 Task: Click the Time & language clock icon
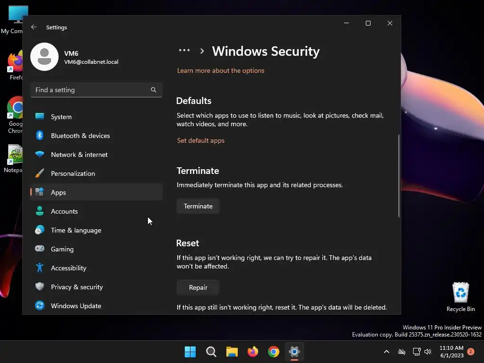[40, 230]
